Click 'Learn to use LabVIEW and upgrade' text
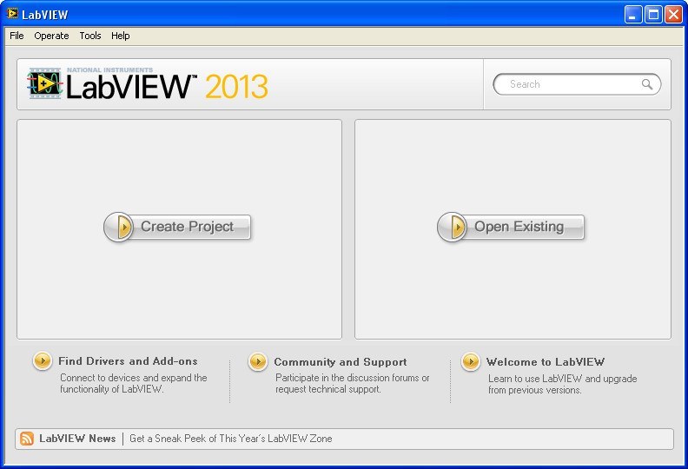Image resolution: width=688 pixels, height=469 pixels. pyautogui.click(x=563, y=379)
